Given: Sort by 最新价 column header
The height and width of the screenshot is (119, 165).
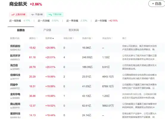Looking at the screenshot, I should pos(33,38).
